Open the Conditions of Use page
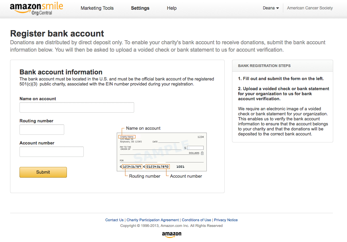Screen dimensions: 347x242 click(196, 220)
